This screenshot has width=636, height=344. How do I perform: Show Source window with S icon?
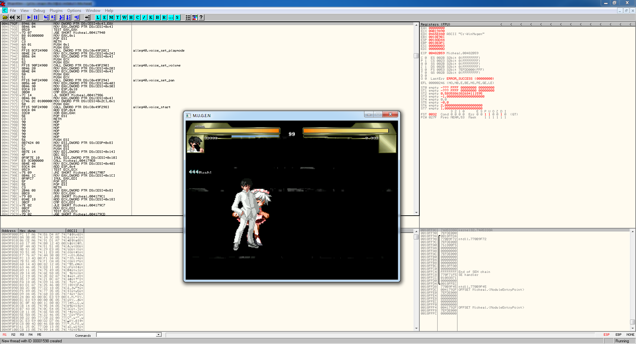click(x=178, y=18)
